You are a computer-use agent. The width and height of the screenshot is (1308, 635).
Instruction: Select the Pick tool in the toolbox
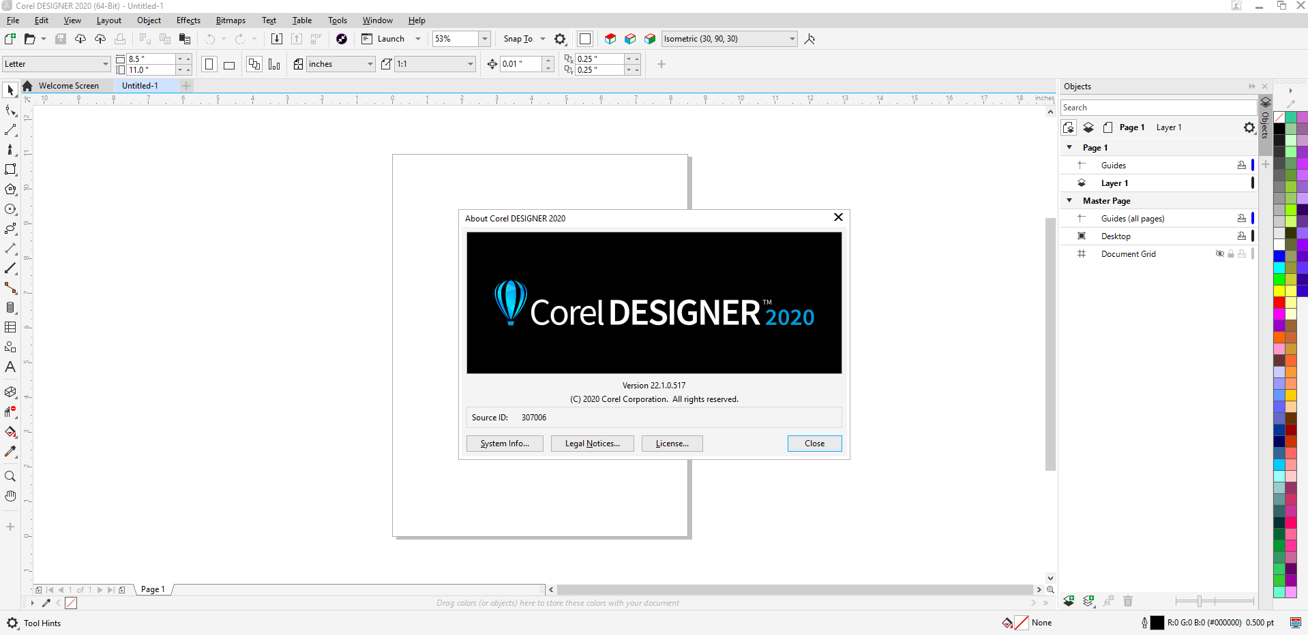pos(10,90)
